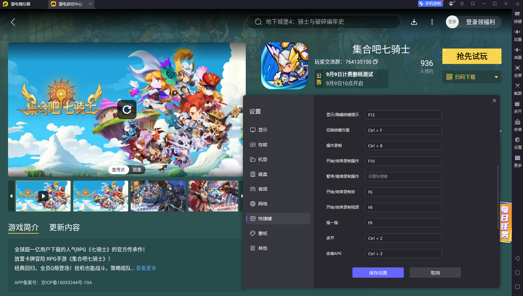Tap the Android home circle button

pos(517,273)
